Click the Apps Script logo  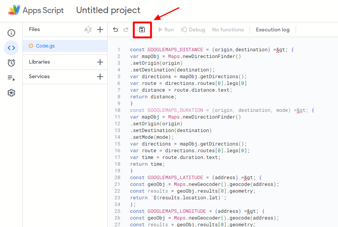(x=14, y=10)
